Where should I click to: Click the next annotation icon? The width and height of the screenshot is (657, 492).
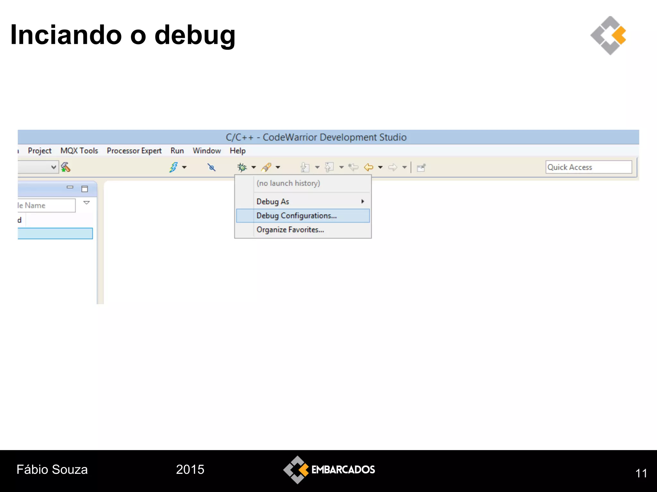point(305,167)
